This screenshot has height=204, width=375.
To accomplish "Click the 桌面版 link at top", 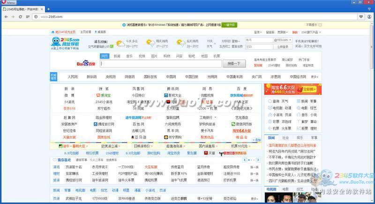I will (100, 32).
